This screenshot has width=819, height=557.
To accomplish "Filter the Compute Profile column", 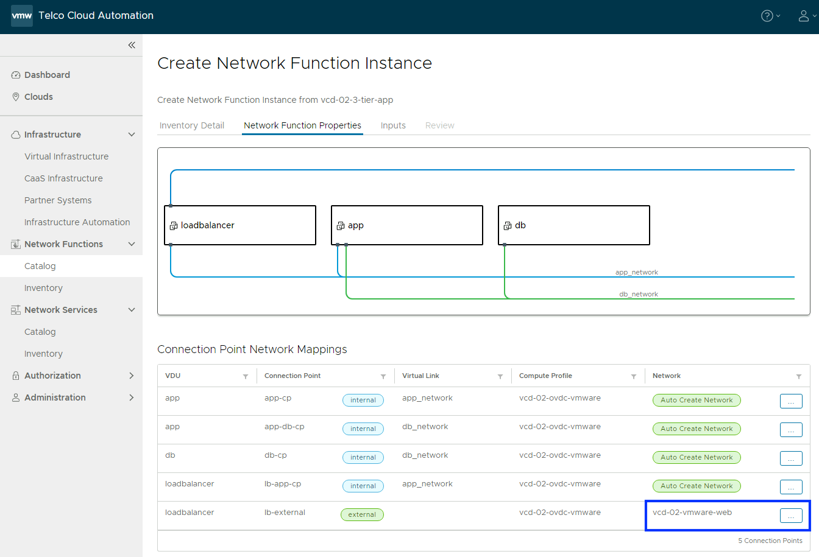I will 634,377.
